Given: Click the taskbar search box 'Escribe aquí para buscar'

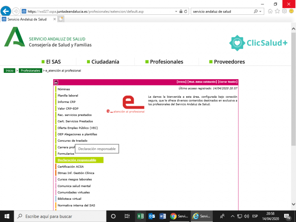Looking at the screenshot, I should pos(60,216).
